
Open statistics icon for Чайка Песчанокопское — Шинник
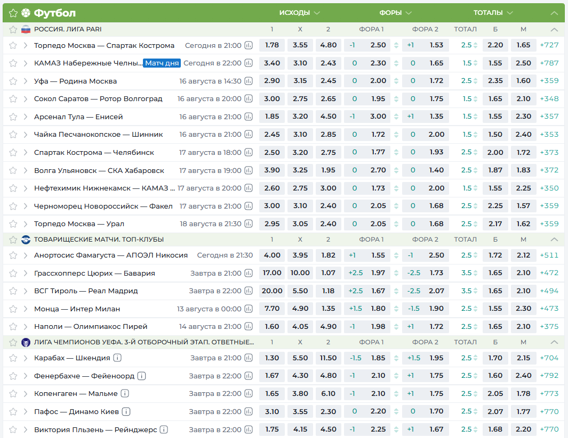point(249,135)
